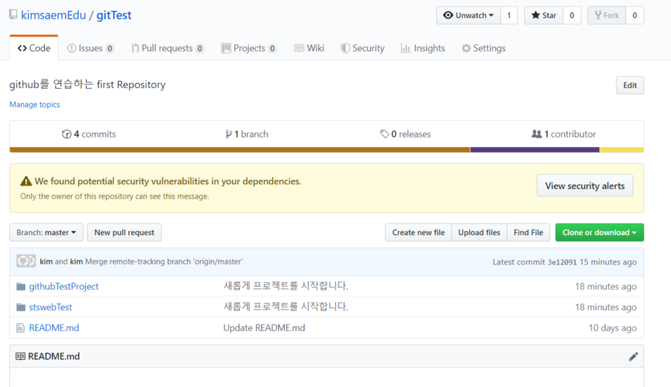Click the 1 branch link
The height and width of the screenshot is (387, 671).
tap(247, 134)
